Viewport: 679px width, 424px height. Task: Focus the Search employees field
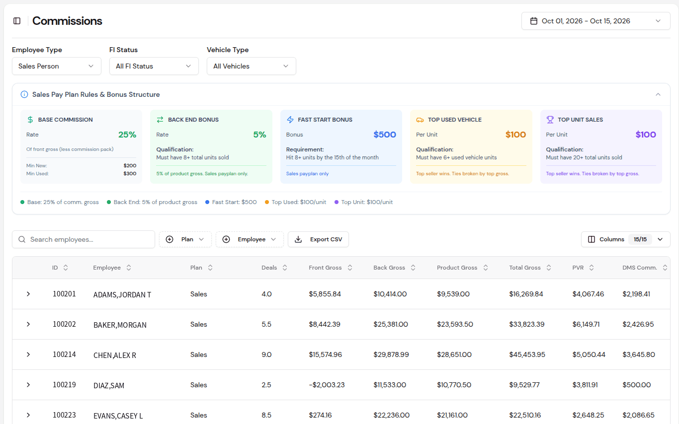[84, 239]
